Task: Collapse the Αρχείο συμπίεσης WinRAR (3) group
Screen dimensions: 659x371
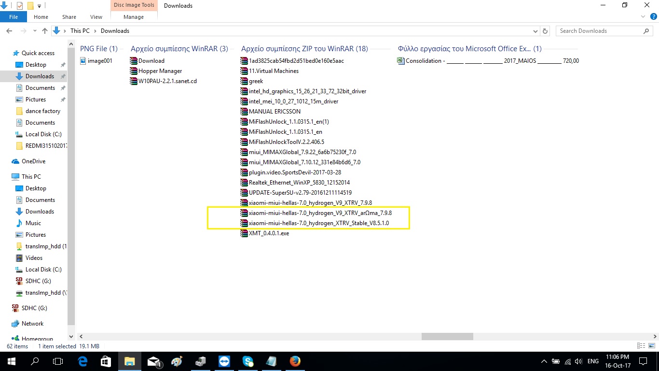Action: (x=179, y=49)
